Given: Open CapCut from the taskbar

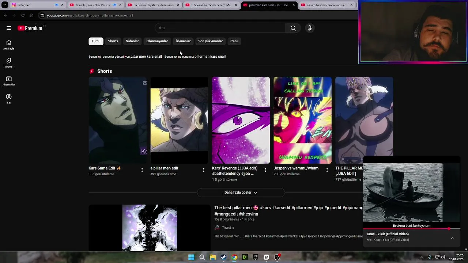Looking at the screenshot, I should [266, 257].
